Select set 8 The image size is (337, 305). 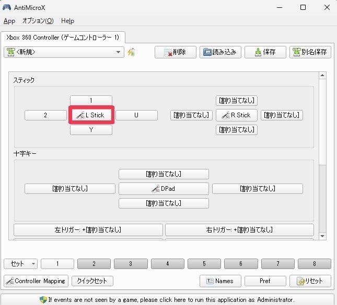[315, 264]
